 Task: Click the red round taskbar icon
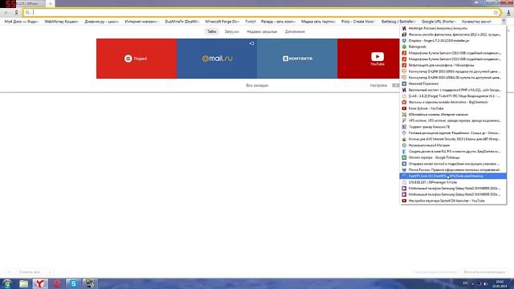click(57, 283)
